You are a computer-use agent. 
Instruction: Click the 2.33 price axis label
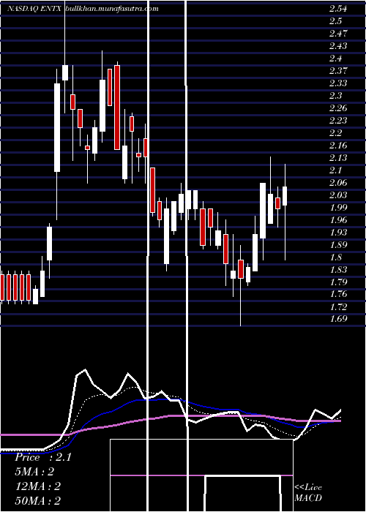[338, 83]
